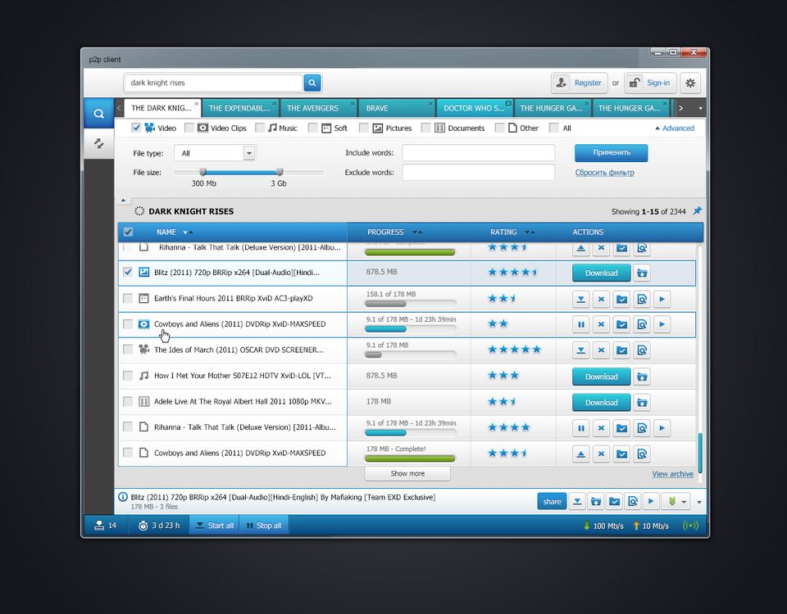Open the tab list dropdown arrow
The width and height of the screenshot is (787, 614).
pos(700,108)
